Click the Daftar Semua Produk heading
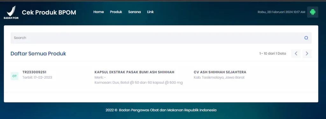 pyautogui.click(x=38, y=53)
